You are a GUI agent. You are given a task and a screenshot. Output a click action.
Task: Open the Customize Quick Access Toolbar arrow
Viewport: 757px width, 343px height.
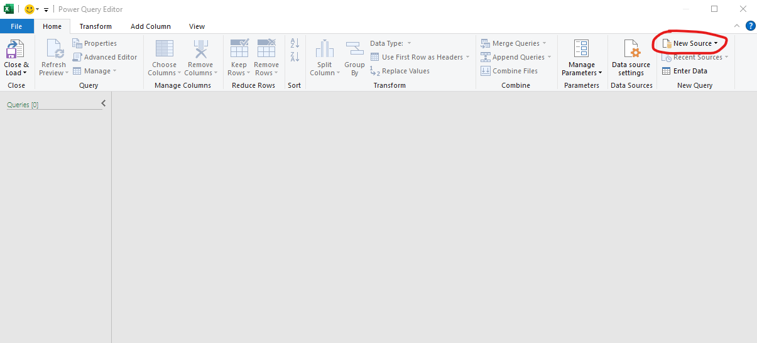coord(46,9)
